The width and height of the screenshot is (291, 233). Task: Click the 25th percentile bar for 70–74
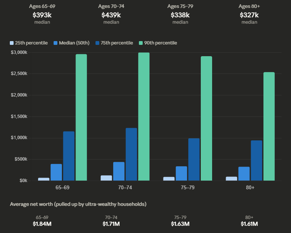coord(106,178)
